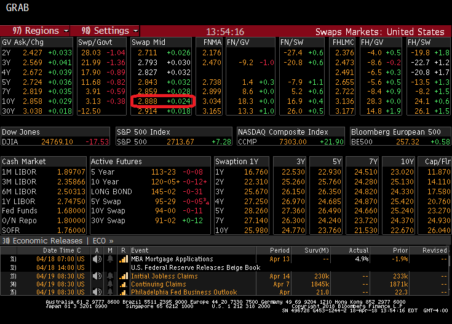Open the 97) Regions dropdown

[x=34, y=31]
